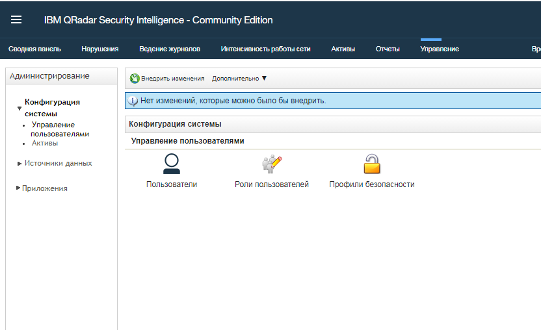
Task: Open the Ведение журналов tab
Action: (170, 49)
